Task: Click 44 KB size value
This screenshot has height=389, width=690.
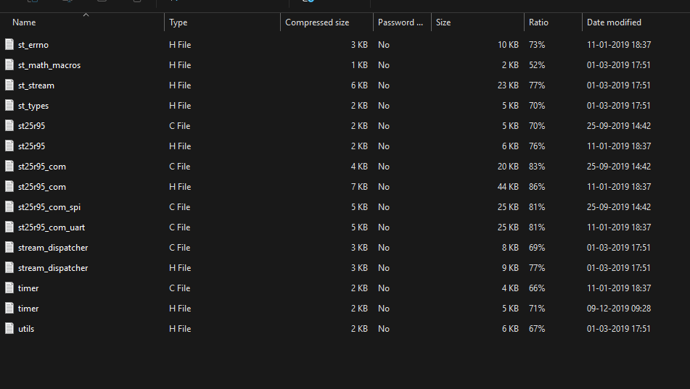Action: [x=508, y=187]
